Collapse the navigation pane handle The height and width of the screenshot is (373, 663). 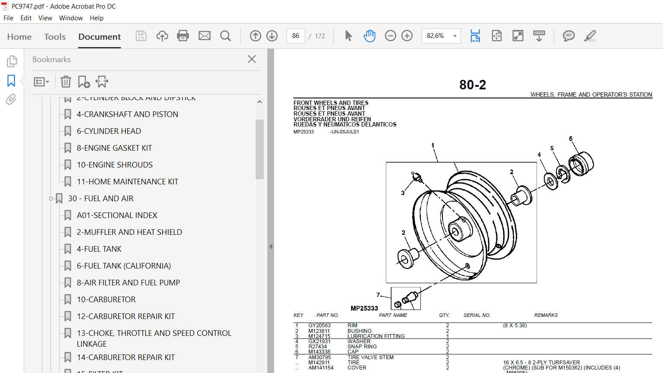271,247
